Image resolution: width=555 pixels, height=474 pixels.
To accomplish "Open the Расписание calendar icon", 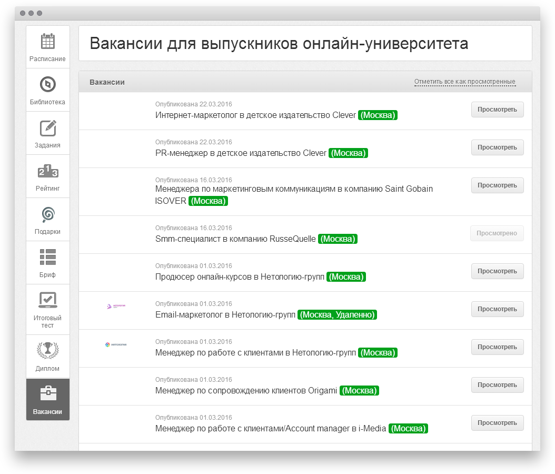I will click(x=48, y=42).
